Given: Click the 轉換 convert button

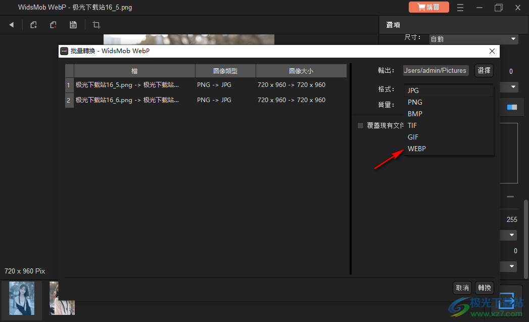Looking at the screenshot, I should pyautogui.click(x=485, y=288).
